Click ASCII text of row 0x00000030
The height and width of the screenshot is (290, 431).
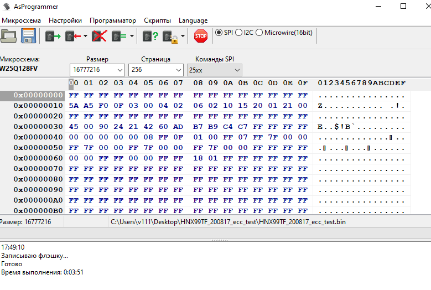[x=361, y=127]
